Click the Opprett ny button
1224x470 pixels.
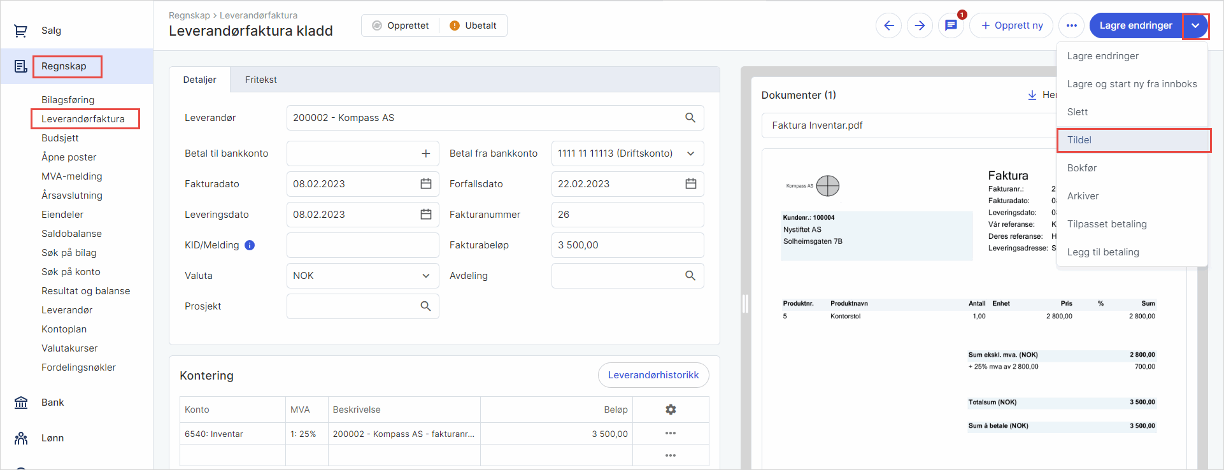coord(1011,25)
